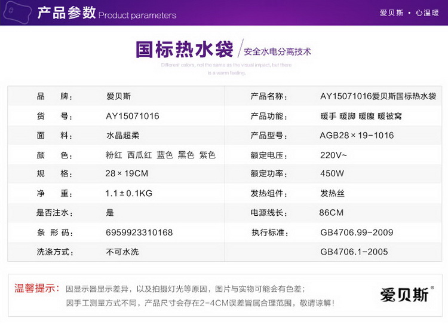Click the size value 28×19CM

127,173
